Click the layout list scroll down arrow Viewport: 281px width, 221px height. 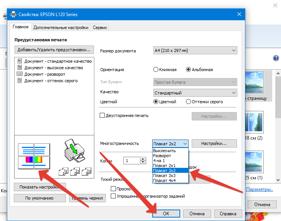coord(278,180)
